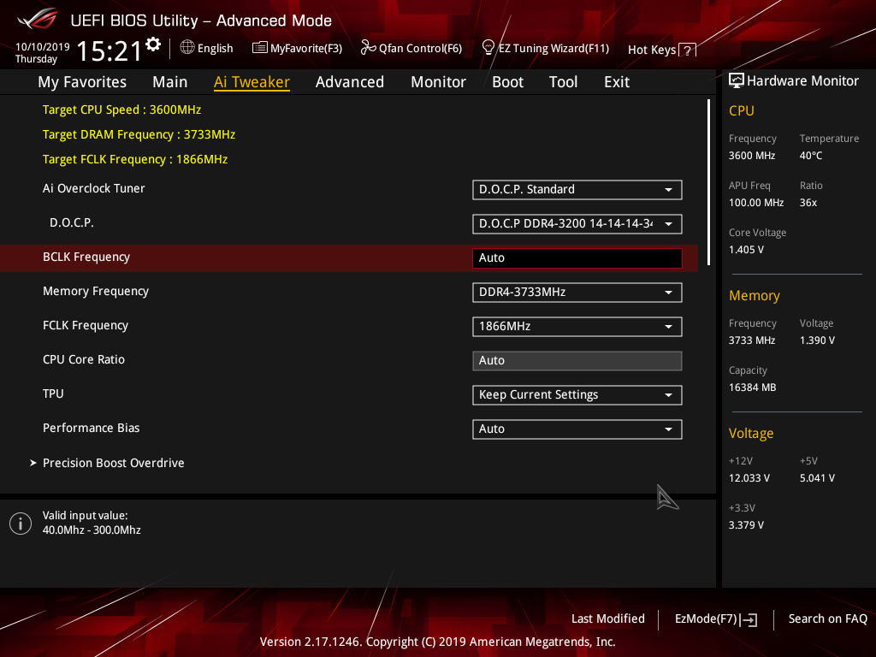The image size is (876, 657).
Task: Click the Hardware Monitor screen icon
Action: coord(737,80)
